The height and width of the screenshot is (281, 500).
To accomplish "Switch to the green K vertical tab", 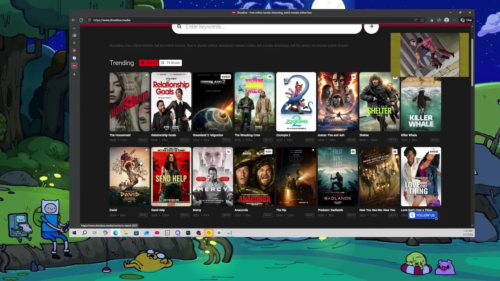I will 74,43.
